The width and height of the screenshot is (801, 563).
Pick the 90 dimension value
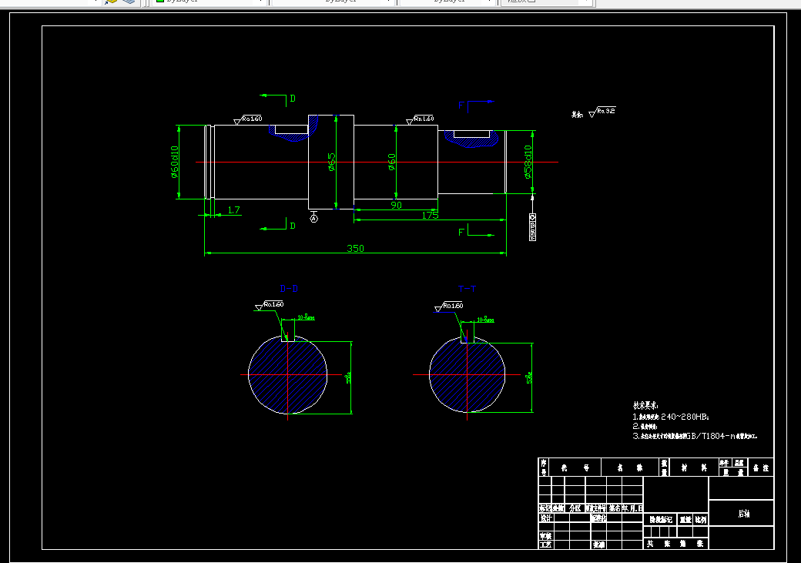pyautogui.click(x=396, y=205)
